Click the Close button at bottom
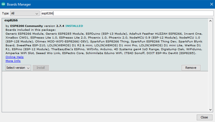Viewport: 215px width, 122px height. click(204, 117)
